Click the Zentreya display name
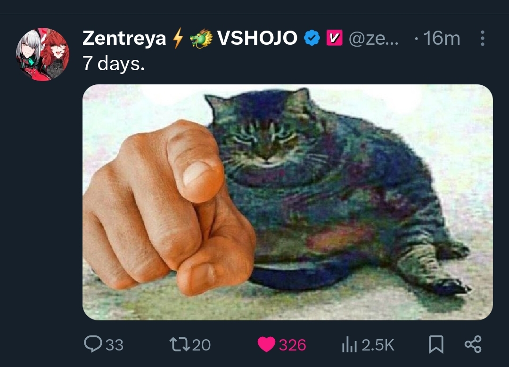Image resolution: width=509 pixels, height=367 pixels. (124, 38)
